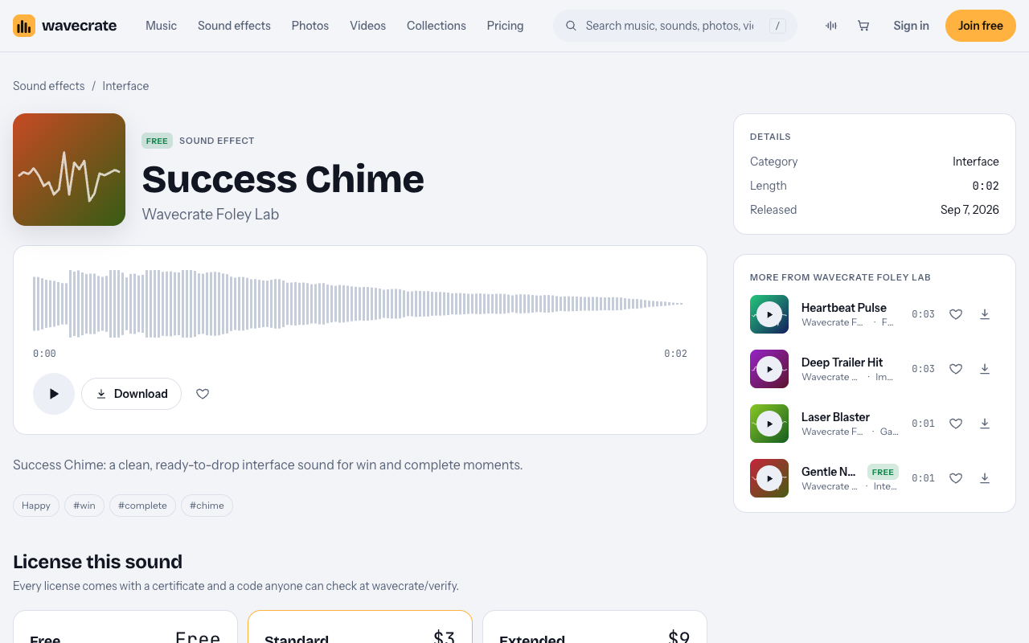The height and width of the screenshot is (643, 1029).
Task: Play Deep Trailer Hit thumbnail
Action: [x=769, y=369]
